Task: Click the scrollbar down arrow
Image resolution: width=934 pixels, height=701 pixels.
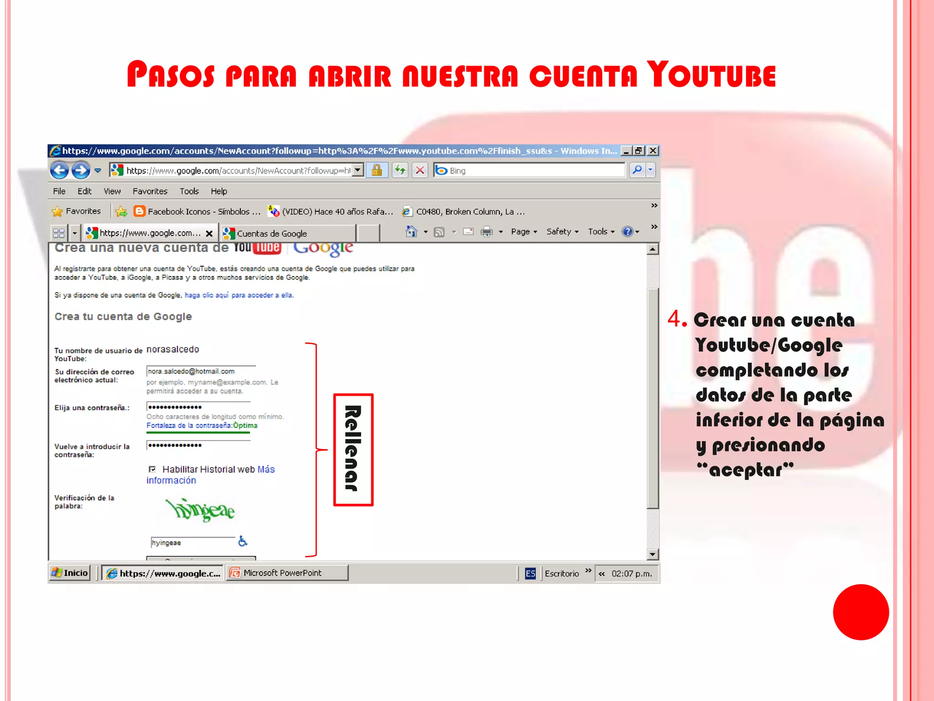Action: pos(653,554)
